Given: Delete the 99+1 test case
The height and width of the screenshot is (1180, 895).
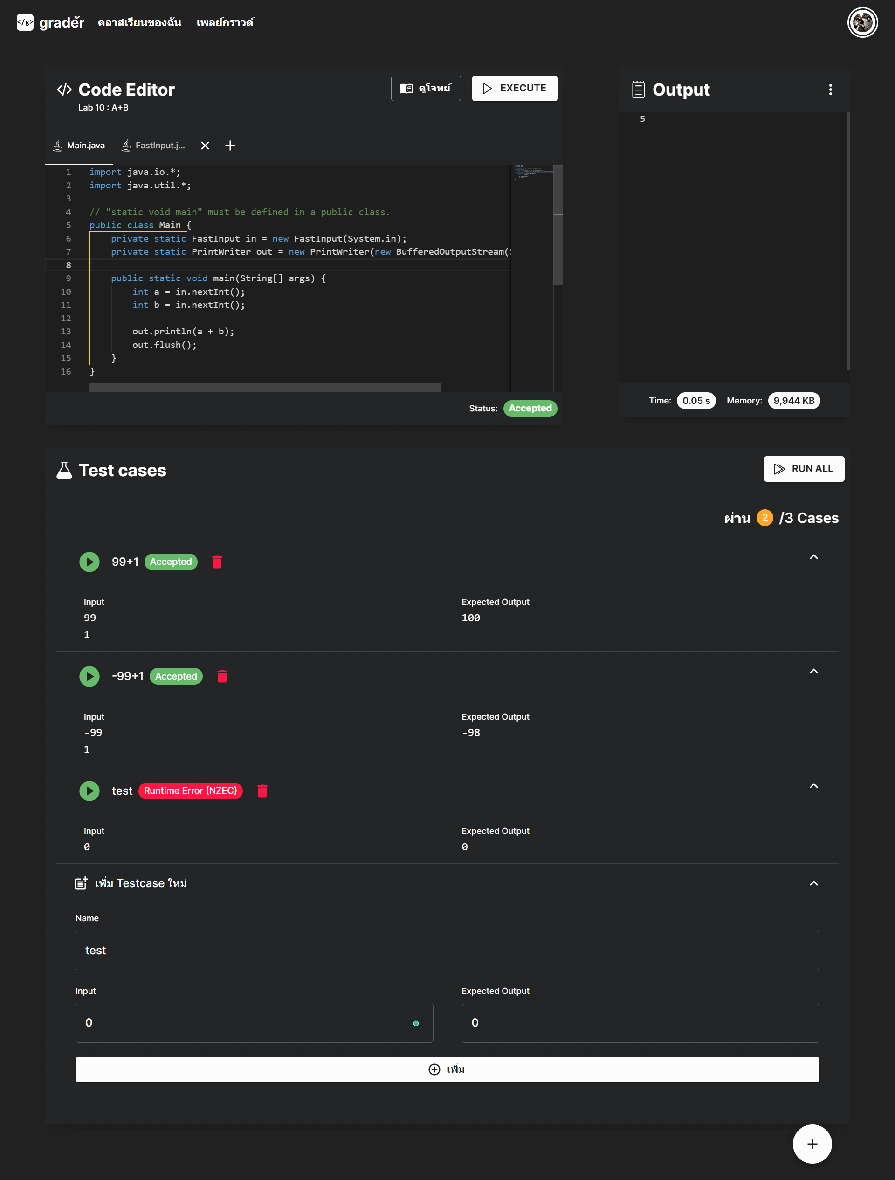Looking at the screenshot, I should point(217,562).
